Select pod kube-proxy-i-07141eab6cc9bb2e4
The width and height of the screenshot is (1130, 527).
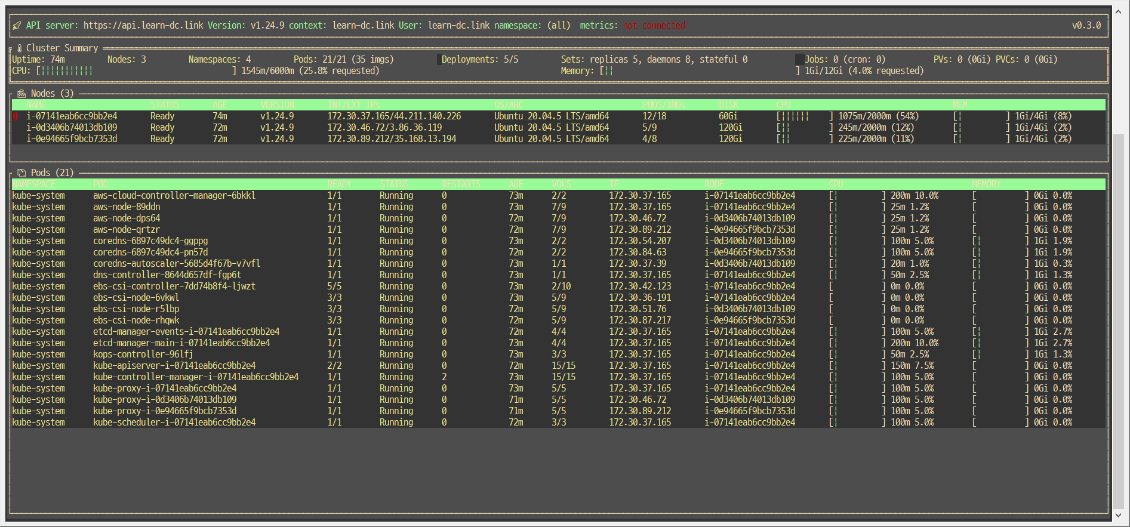[x=559, y=389]
